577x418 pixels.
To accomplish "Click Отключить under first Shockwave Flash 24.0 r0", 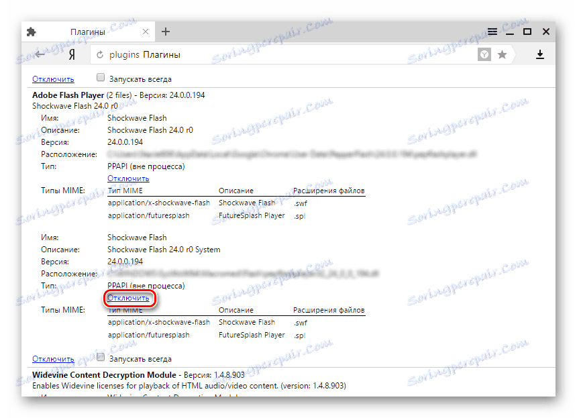I will (128, 178).
